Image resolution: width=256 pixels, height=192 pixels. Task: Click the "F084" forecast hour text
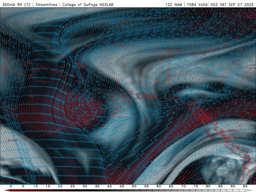point(191,4)
